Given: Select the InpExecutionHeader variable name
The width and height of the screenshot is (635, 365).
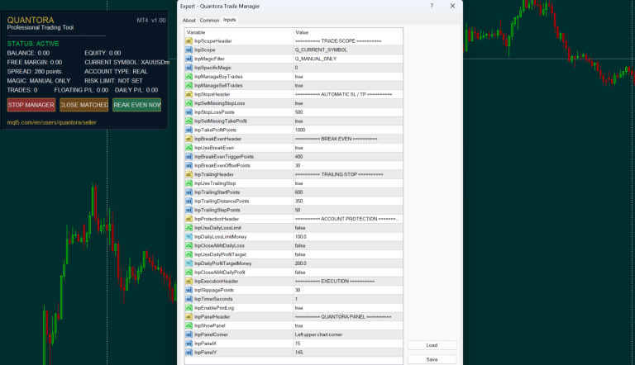Looking at the screenshot, I should 217,282.
